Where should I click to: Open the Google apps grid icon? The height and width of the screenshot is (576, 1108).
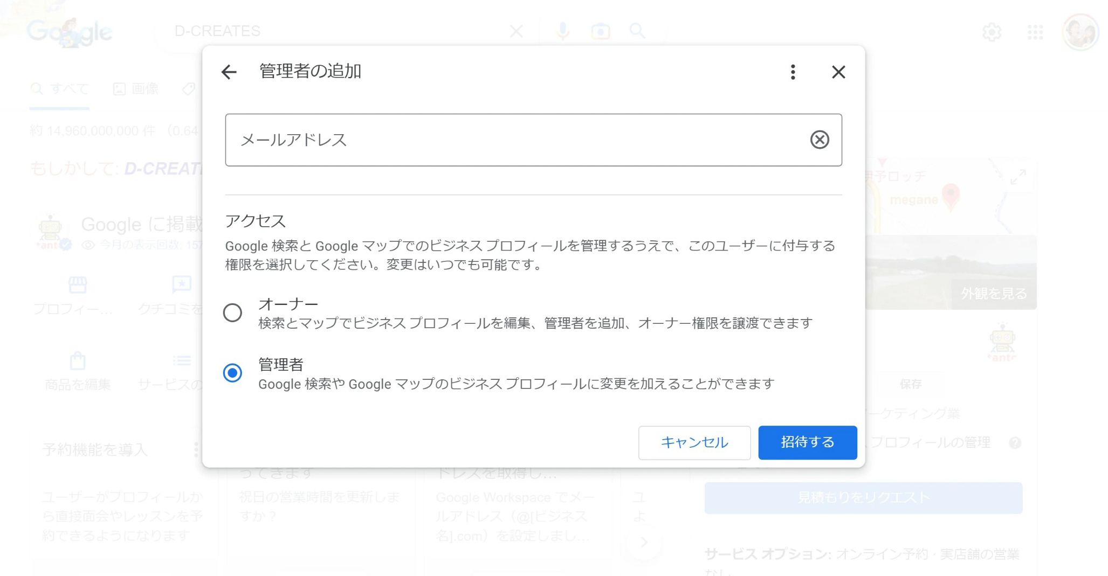tap(1035, 32)
